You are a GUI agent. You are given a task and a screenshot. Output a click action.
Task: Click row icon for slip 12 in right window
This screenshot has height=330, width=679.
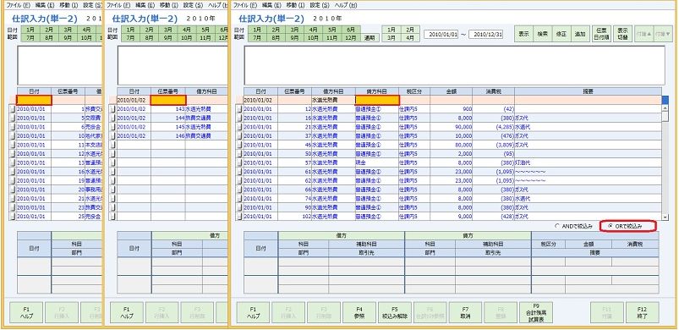click(239, 109)
